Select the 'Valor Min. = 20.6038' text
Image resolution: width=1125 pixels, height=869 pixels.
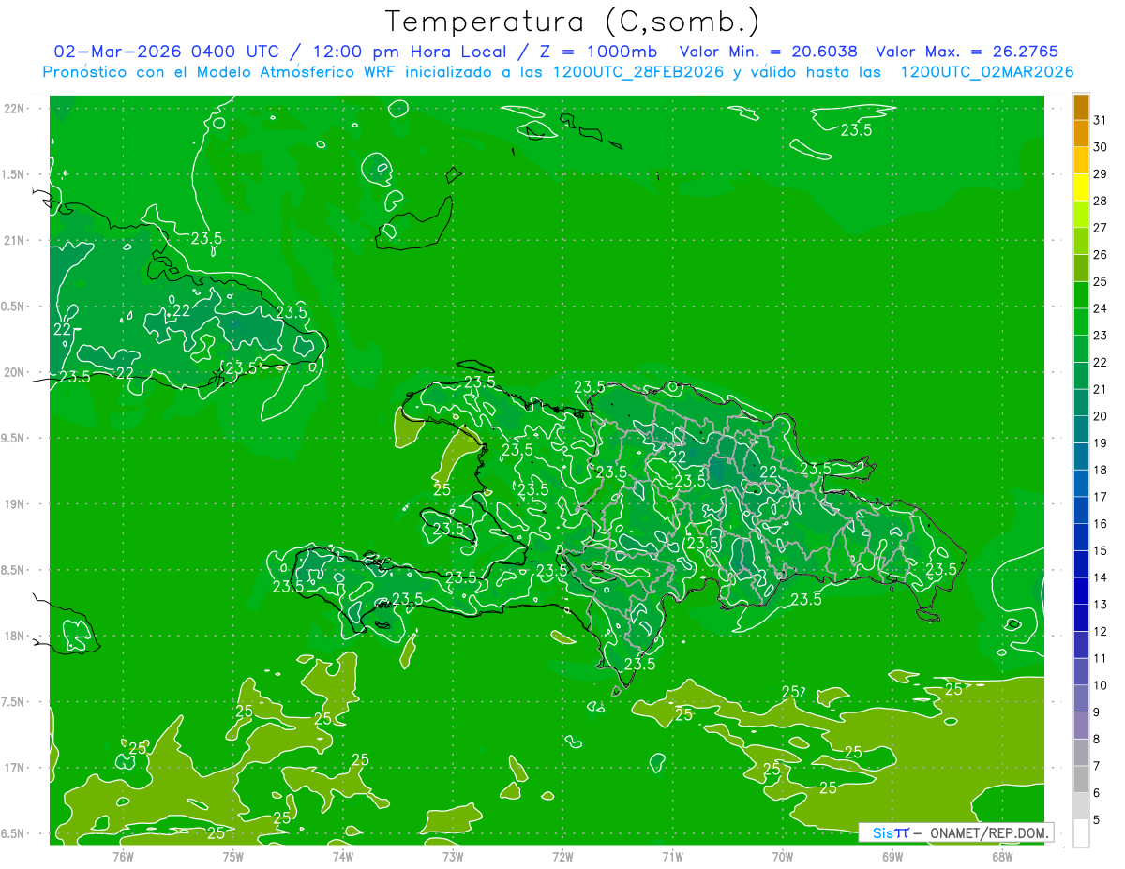coord(768,52)
